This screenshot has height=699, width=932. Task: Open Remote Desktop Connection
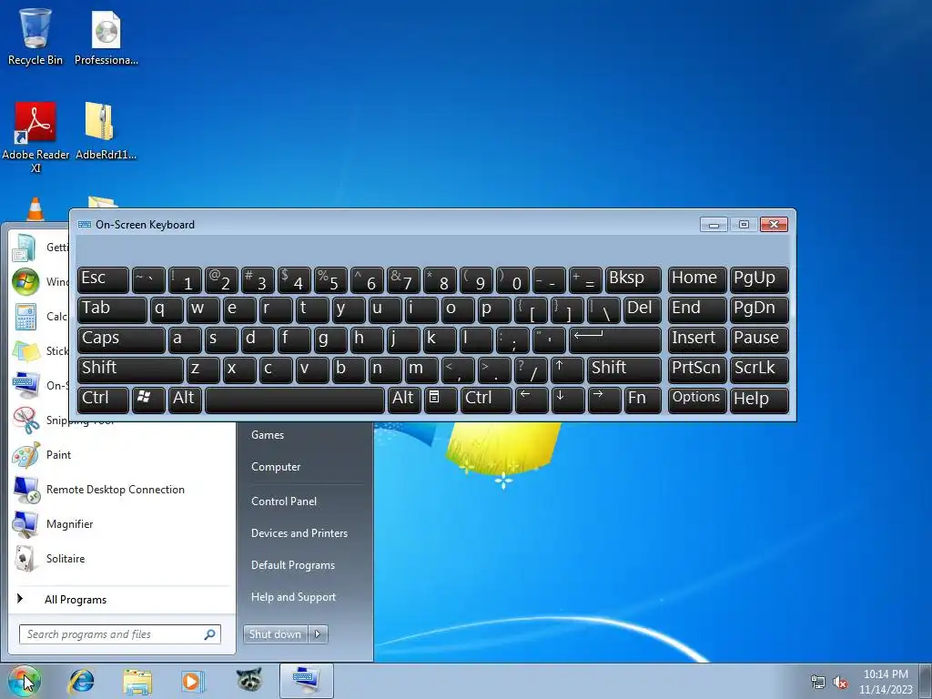pos(121,490)
